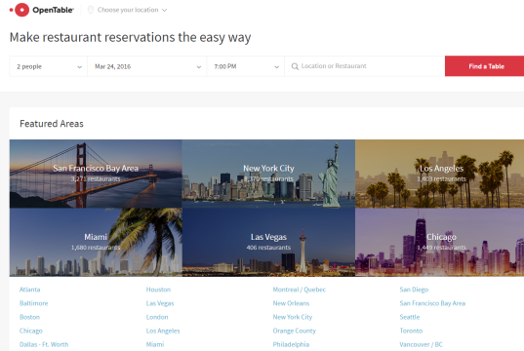Open the Dallas - Ft. Worth link
This screenshot has width=524, height=351.
click(44, 344)
